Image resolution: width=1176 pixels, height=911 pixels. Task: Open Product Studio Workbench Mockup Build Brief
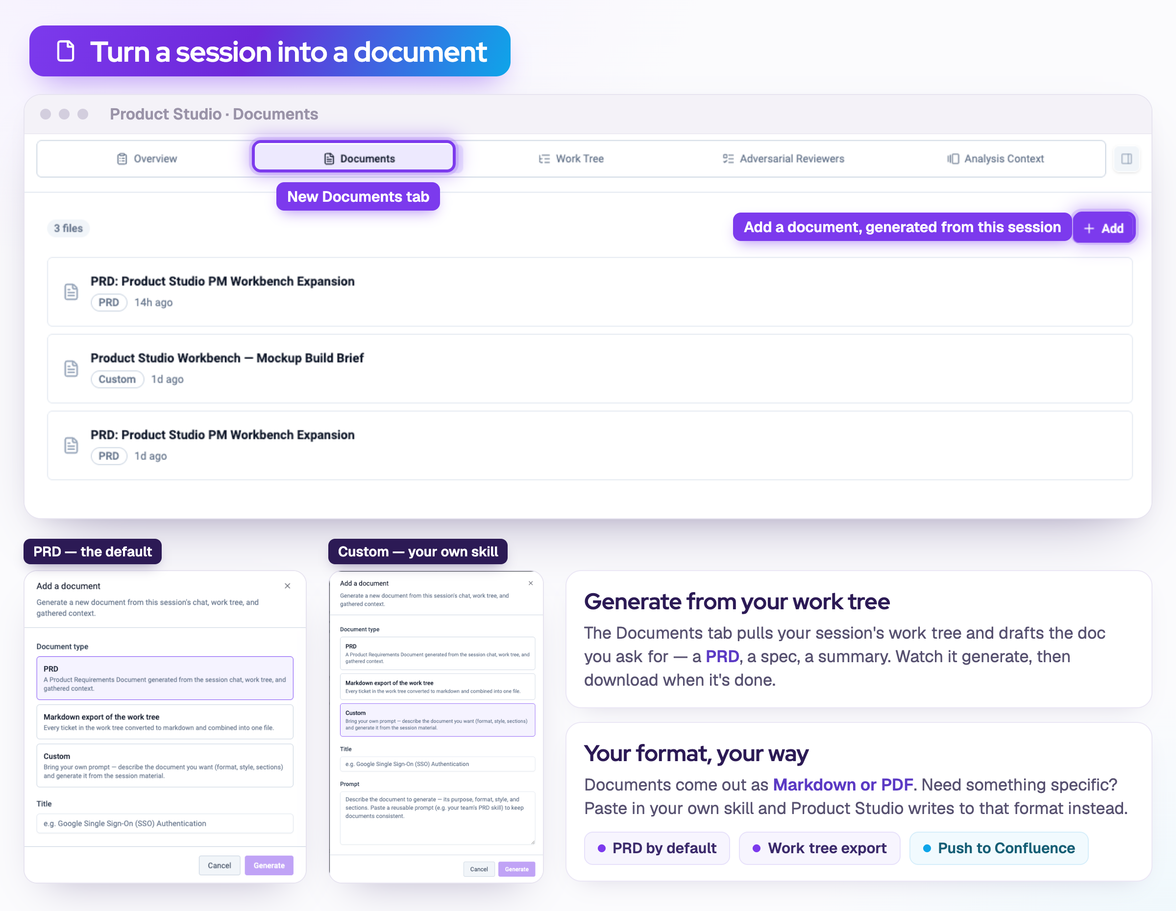(x=589, y=369)
